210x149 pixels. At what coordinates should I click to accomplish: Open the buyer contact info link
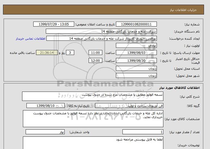(x=31, y=39)
